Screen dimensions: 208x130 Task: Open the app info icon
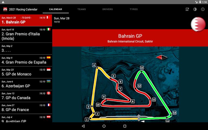pyautogui.click(x=203, y=9)
